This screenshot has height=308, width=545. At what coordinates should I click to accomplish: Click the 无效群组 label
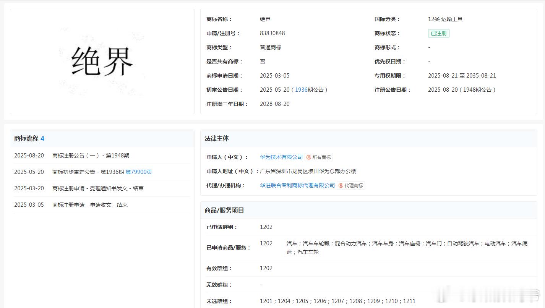tap(219, 285)
